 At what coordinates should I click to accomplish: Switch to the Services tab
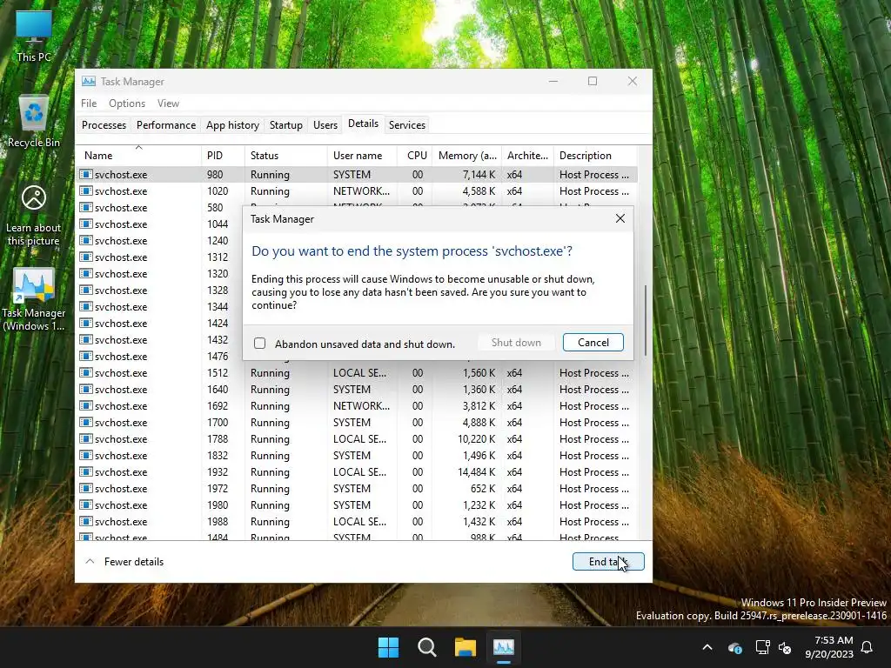pyautogui.click(x=407, y=125)
